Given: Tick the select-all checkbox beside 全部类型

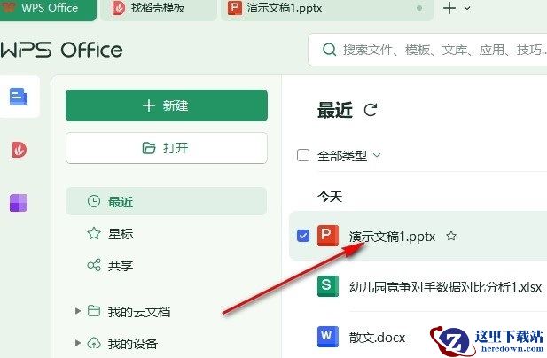Looking at the screenshot, I should pyautogui.click(x=303, y=155).
